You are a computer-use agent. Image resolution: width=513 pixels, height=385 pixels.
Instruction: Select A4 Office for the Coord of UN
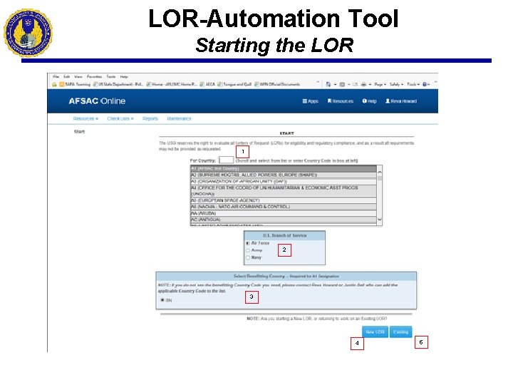click(284, 191)
